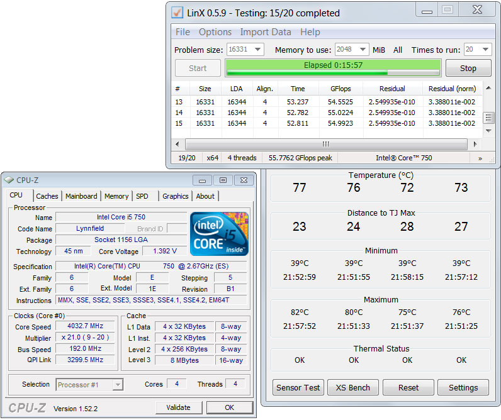Switch to the About tab
Screen dimensions: 501x420
tap(205, 196)
